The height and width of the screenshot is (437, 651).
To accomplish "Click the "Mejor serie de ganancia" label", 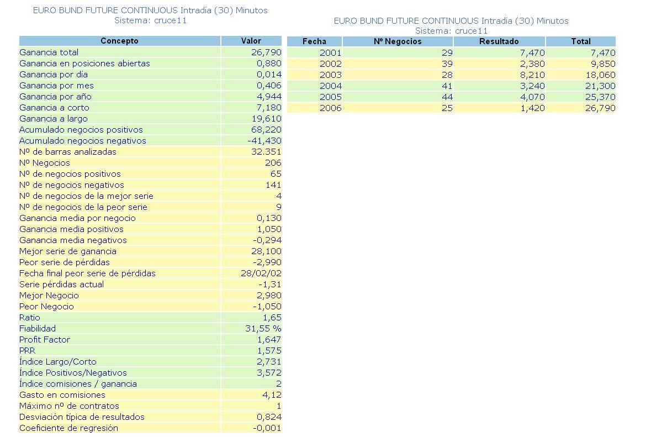I will point(68,251).
